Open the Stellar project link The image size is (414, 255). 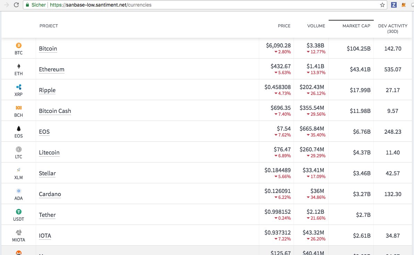[x=47, y=173]
